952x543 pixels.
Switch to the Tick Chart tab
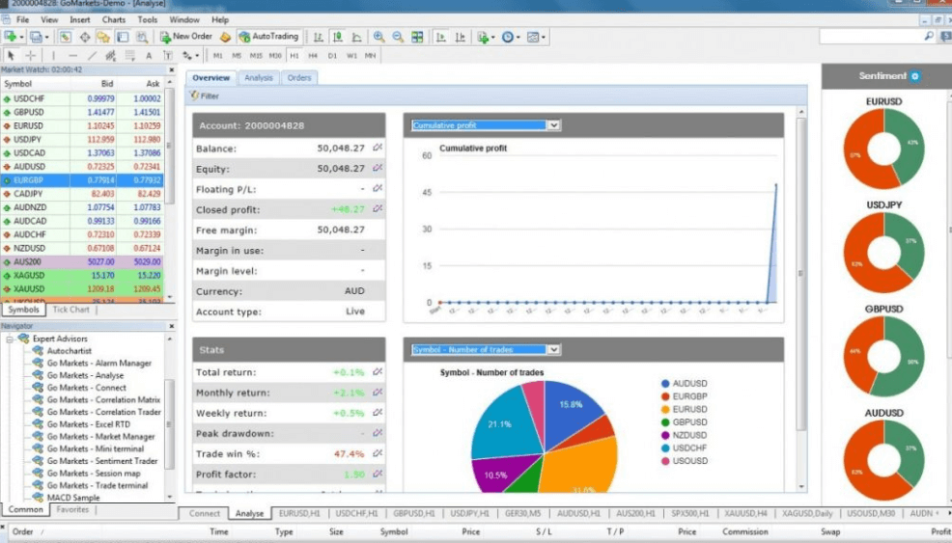(70, 310)
